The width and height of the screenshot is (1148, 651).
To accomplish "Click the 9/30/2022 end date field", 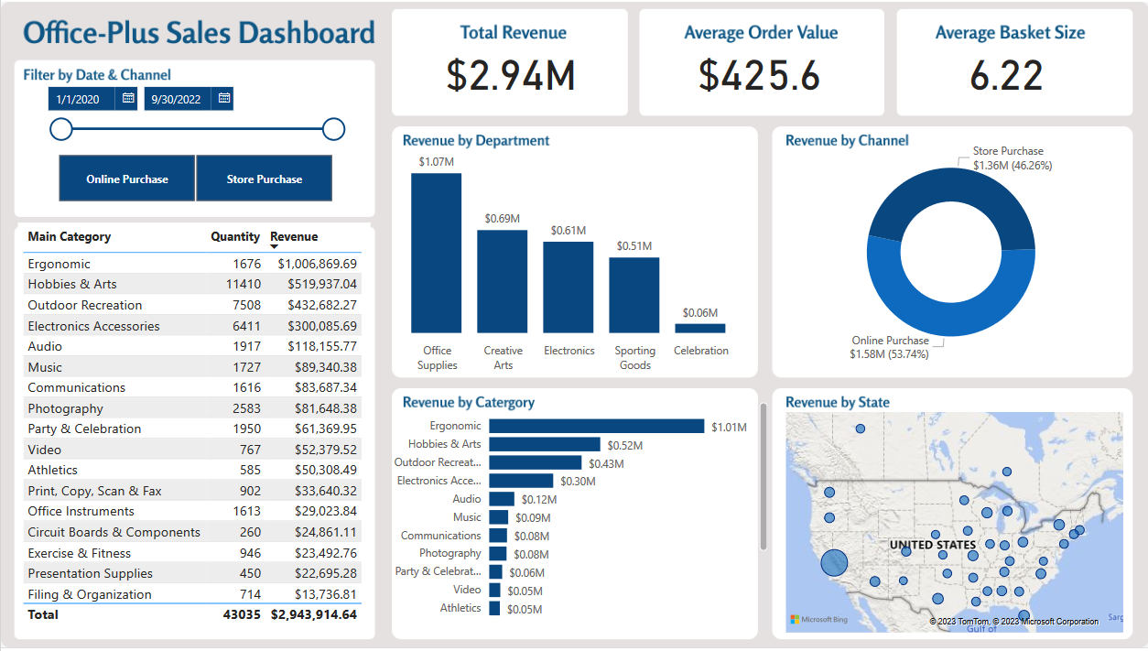I will coord(178,98).
